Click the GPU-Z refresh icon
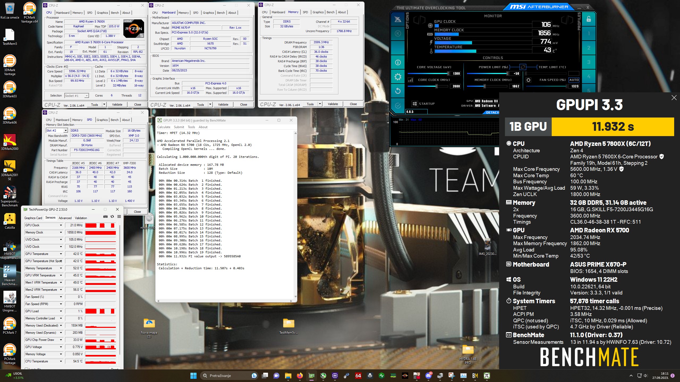The width and height of the screenshot is (680, 382). (x=112, y=217)
